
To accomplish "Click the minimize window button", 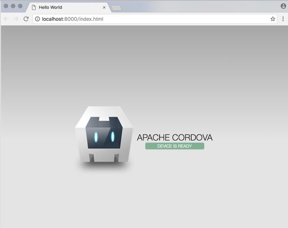I will 13,6.
